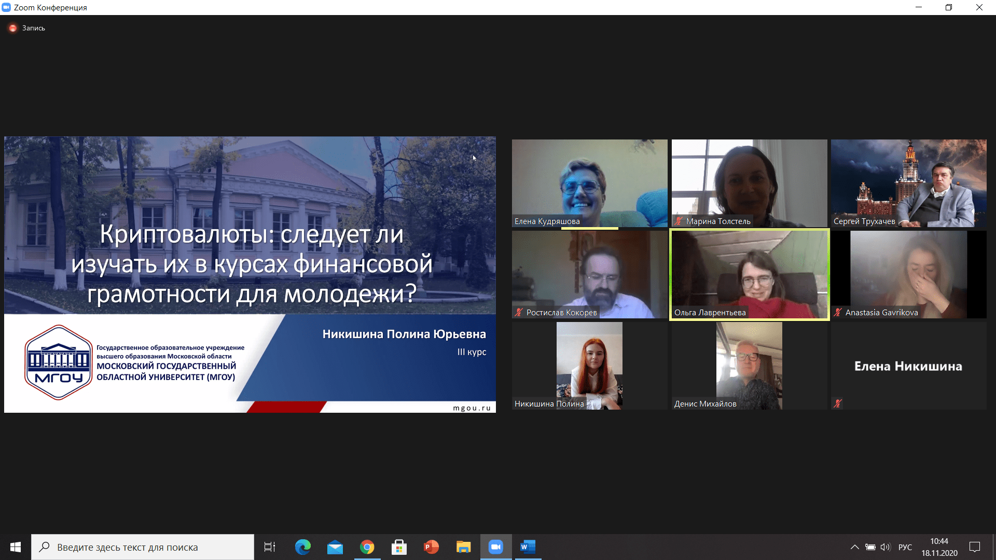Click muted mic icon for Anastasia Gavrikova
Image resolution: width=996 pixels, height=560 pixels.
[x=838, y=312]
